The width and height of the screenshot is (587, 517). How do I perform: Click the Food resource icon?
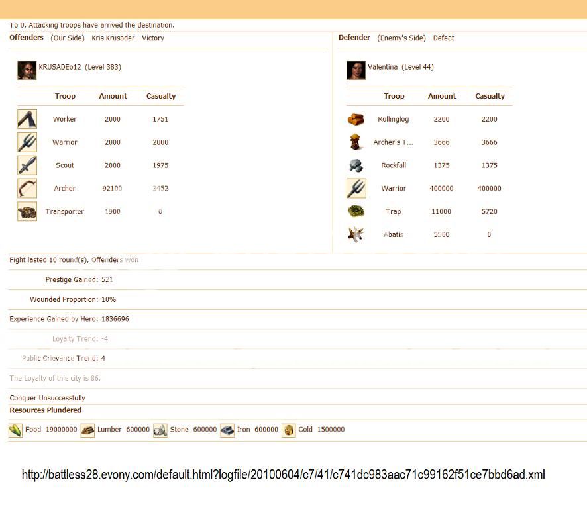click(x=15, y=430)
